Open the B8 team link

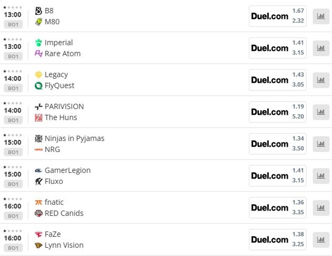(49, 11)
